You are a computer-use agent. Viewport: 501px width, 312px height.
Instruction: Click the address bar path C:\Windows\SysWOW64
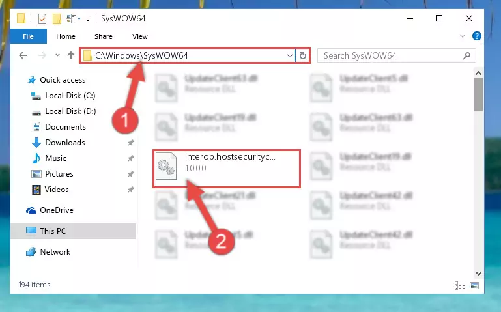coord(141,55)
